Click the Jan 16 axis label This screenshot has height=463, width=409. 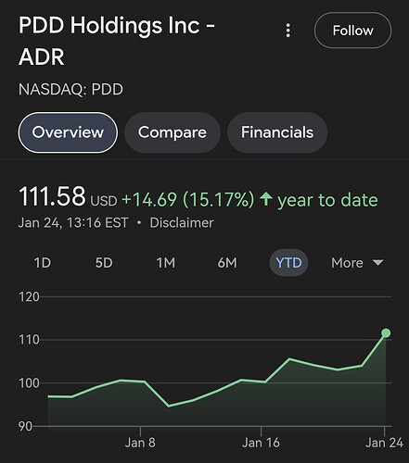[261, 443]
